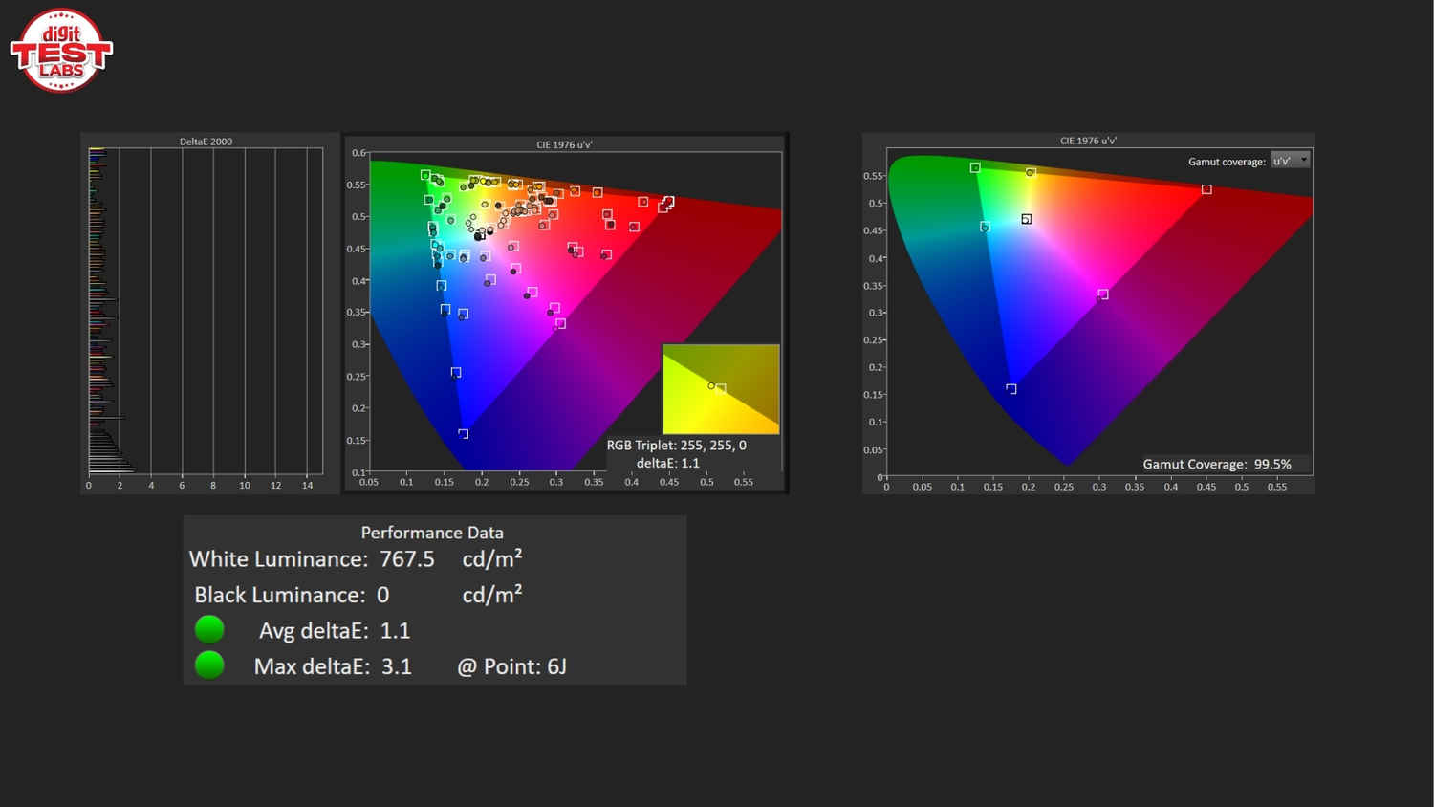Select the blue primary target in gamut chart
This screenshot has height=807, width=1434.
point(1011,389)
